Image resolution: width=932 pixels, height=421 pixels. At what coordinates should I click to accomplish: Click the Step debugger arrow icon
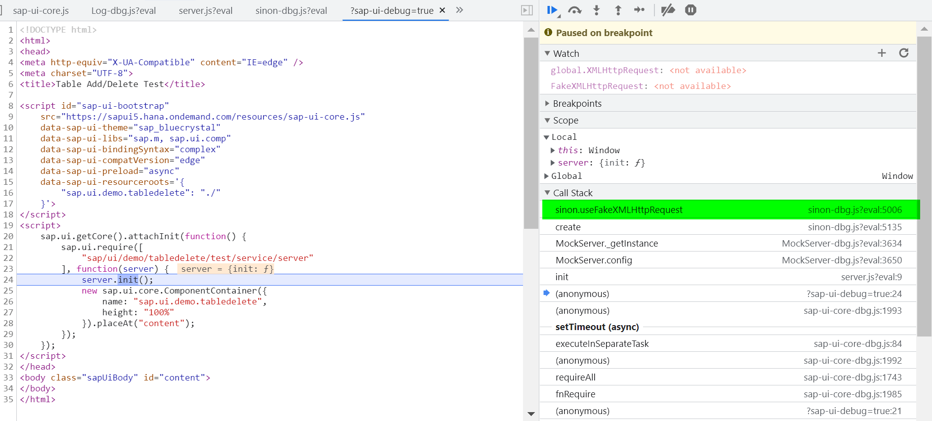point(640,10)
